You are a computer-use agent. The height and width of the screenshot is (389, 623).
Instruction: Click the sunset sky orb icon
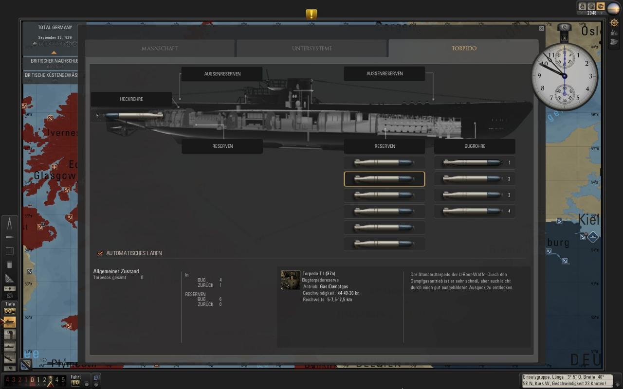613,8
